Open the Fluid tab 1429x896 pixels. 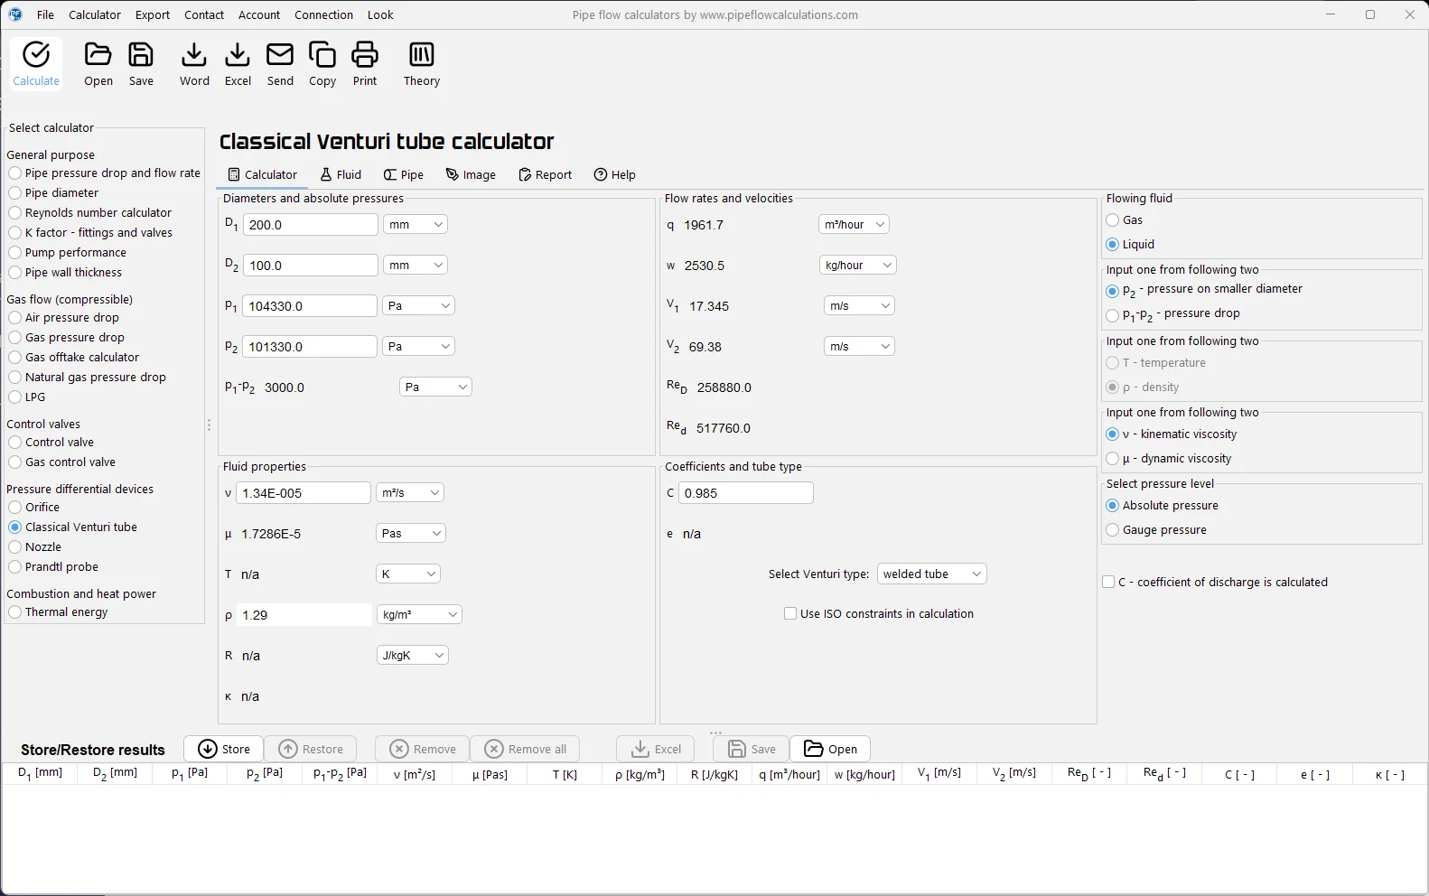coord(341,175)
